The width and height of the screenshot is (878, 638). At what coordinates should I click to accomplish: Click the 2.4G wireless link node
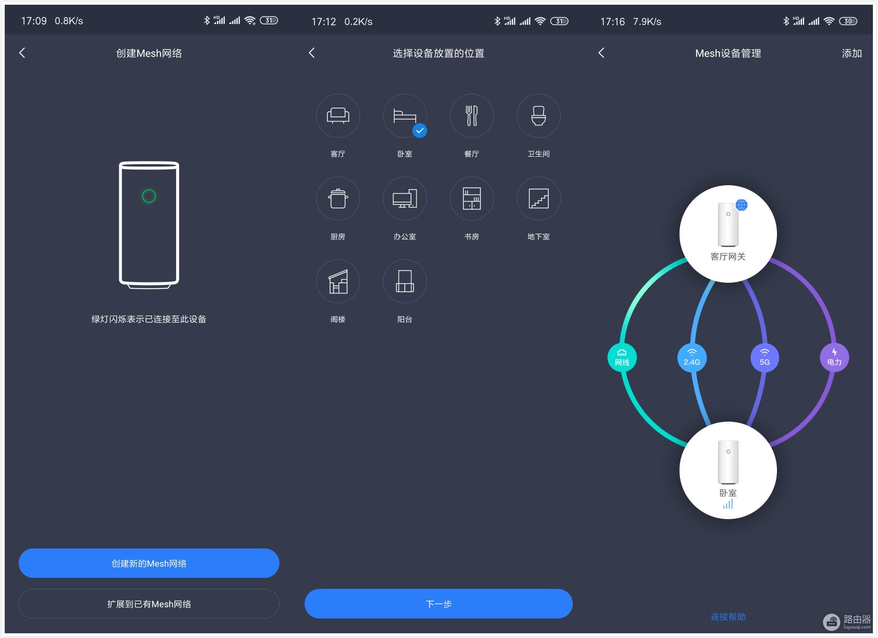click(x=692, y=358)
